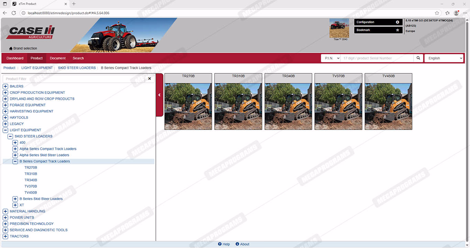Image resolution: width=470 pixels, height=248 pixels.
Task: Click the SKID STEER LOADERS breadcrumb link
Action: click(x=77, y=68)
